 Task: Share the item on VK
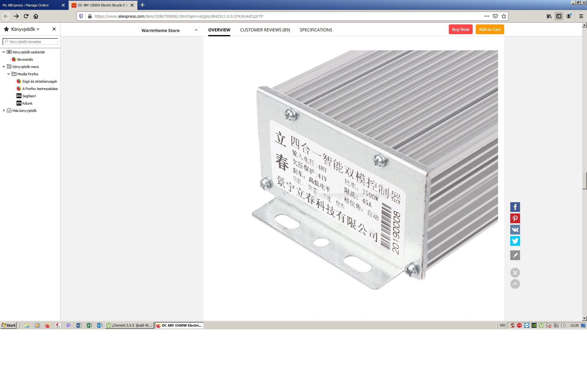coord(515,230)
